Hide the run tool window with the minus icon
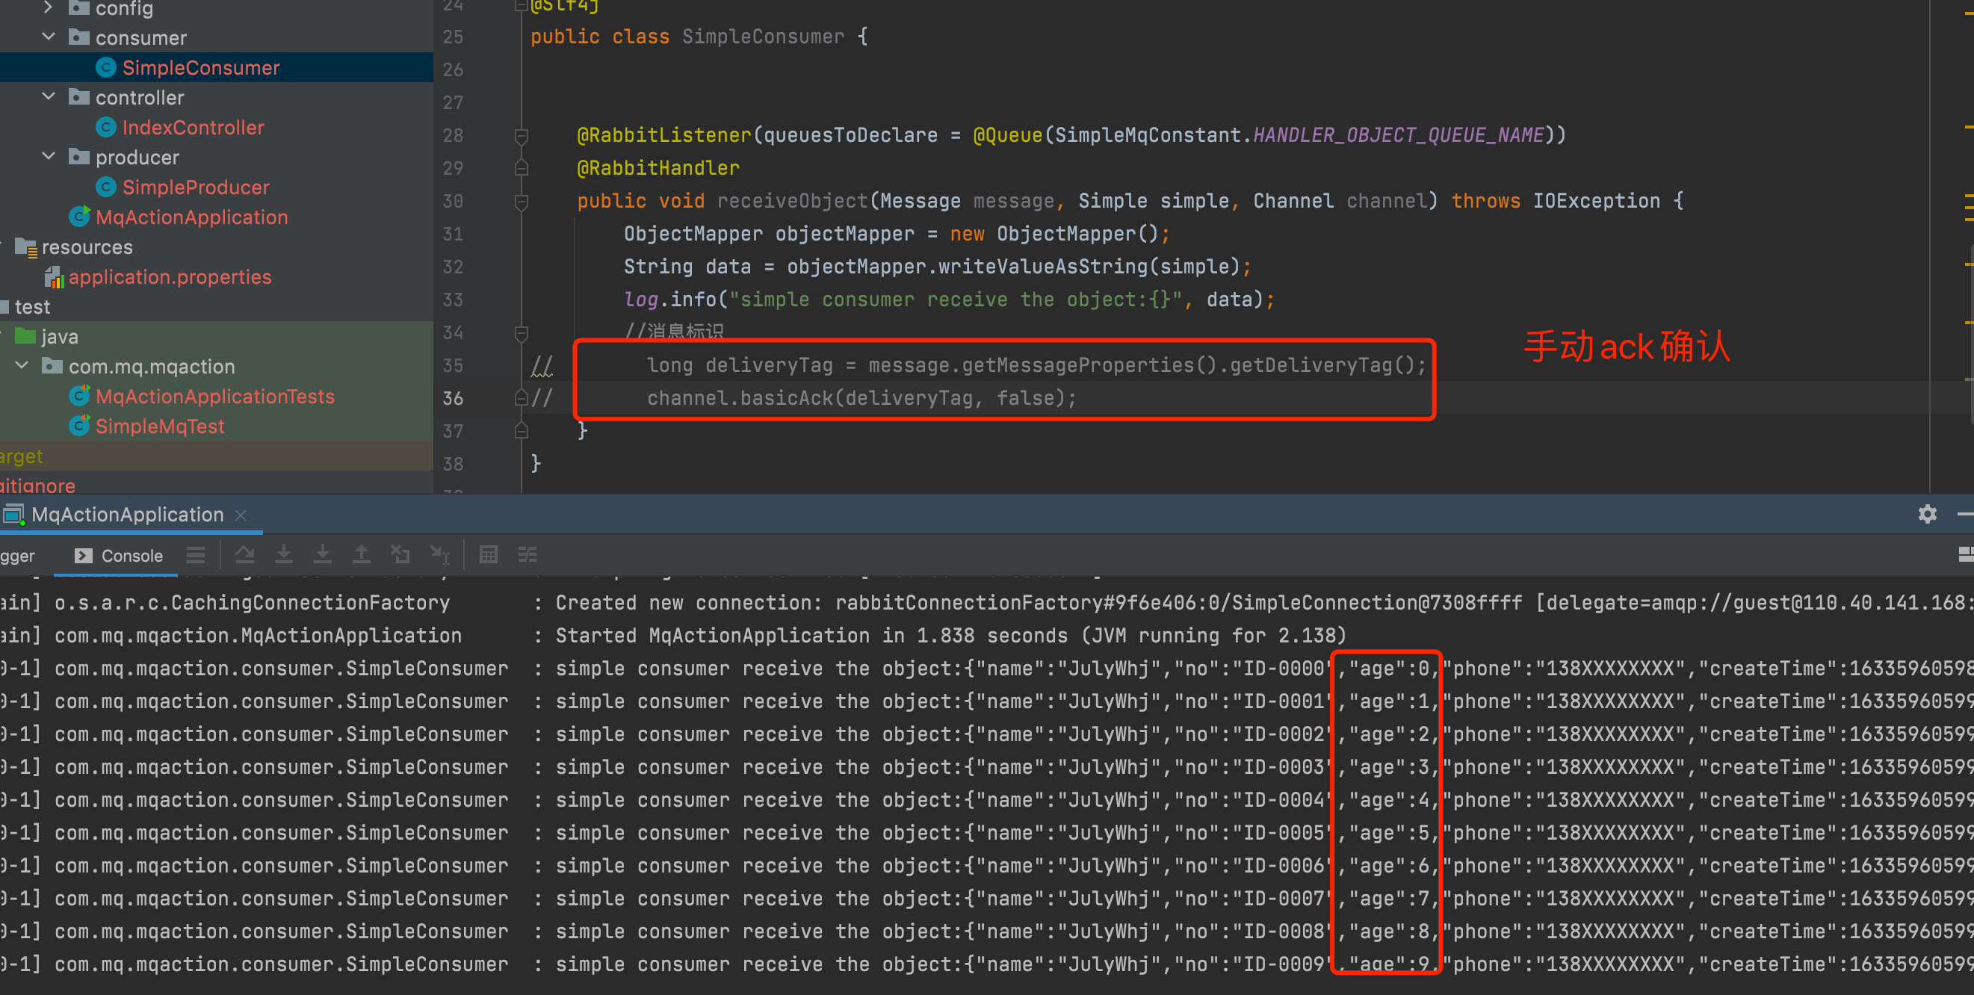 1966,514
